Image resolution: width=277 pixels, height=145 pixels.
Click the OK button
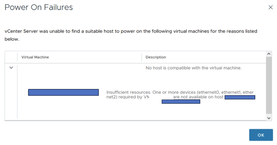click(261, 135)
